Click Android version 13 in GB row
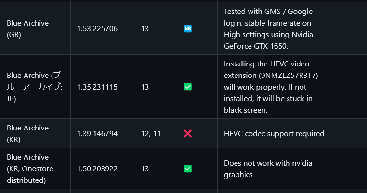This screenshot has width=367, height=193. (x=145, y=29)
